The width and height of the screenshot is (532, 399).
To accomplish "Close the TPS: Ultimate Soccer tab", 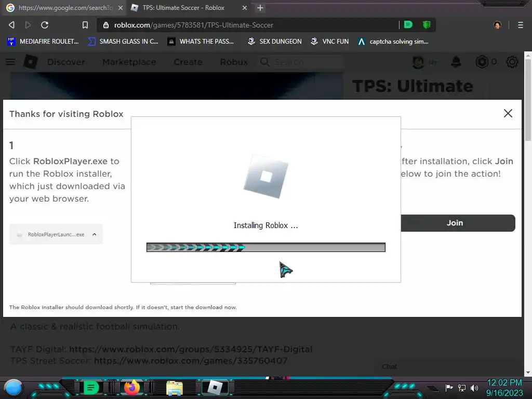I will (x=245, y=8).
